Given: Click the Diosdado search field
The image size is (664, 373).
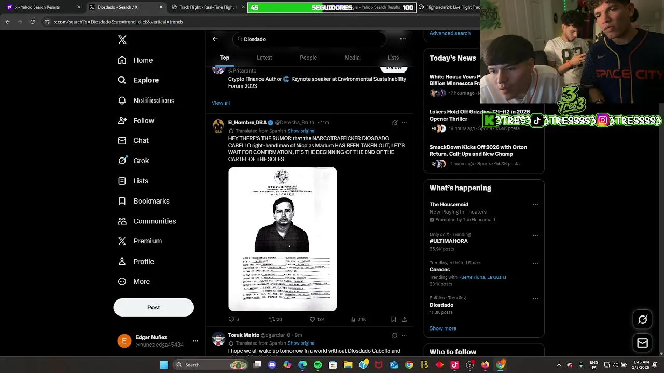Looking at the screenshot, I should click(309, 39).
